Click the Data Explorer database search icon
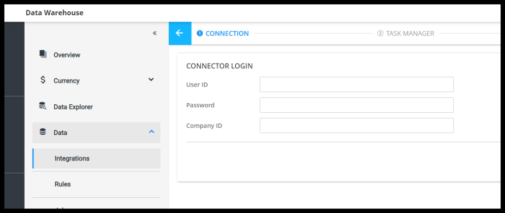 [x=43, y=106]
